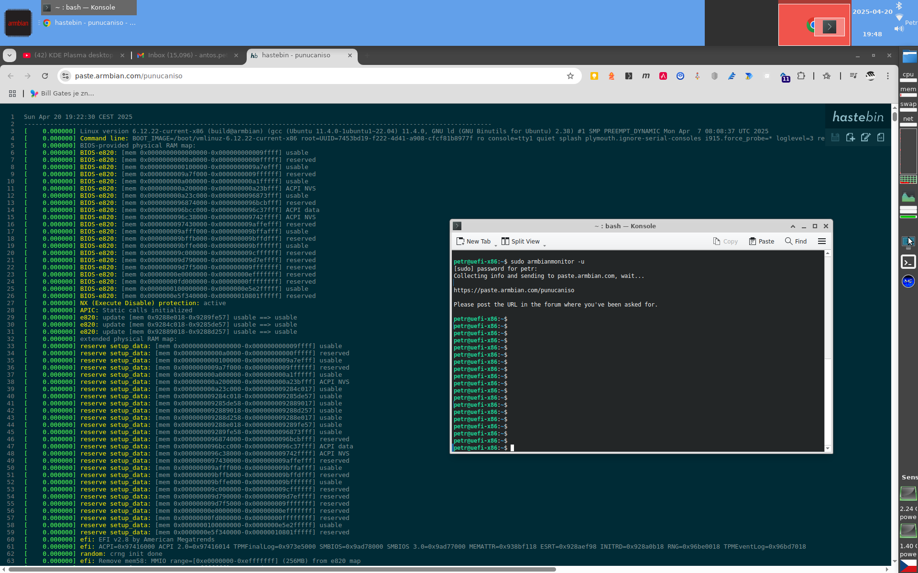The width and height of the screenshot is (918, 573).
Task: Click the hastebin Duplicate & Edit icon
Action: 865,138
